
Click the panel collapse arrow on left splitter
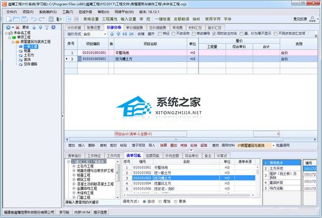click(x=63, y=116)
